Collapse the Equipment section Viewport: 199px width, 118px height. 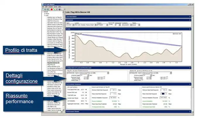(190, 20)
